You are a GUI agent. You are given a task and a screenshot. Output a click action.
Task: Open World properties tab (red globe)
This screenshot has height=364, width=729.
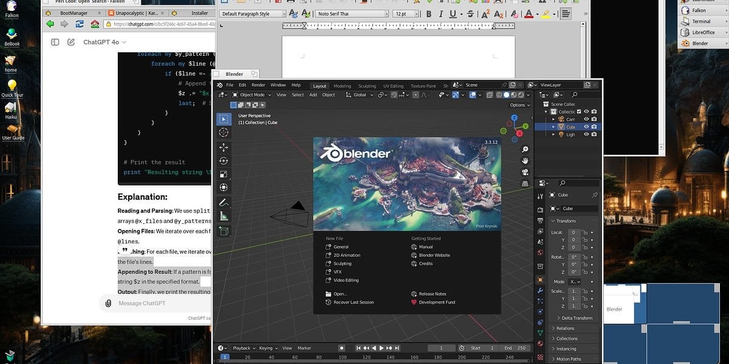click(x=540, y=252)
